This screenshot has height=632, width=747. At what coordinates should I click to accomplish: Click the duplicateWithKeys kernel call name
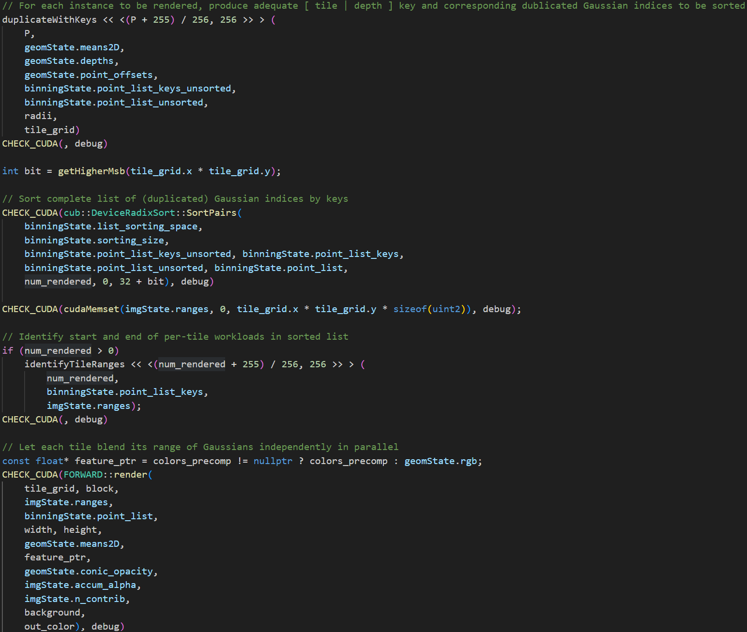point(49,20)
